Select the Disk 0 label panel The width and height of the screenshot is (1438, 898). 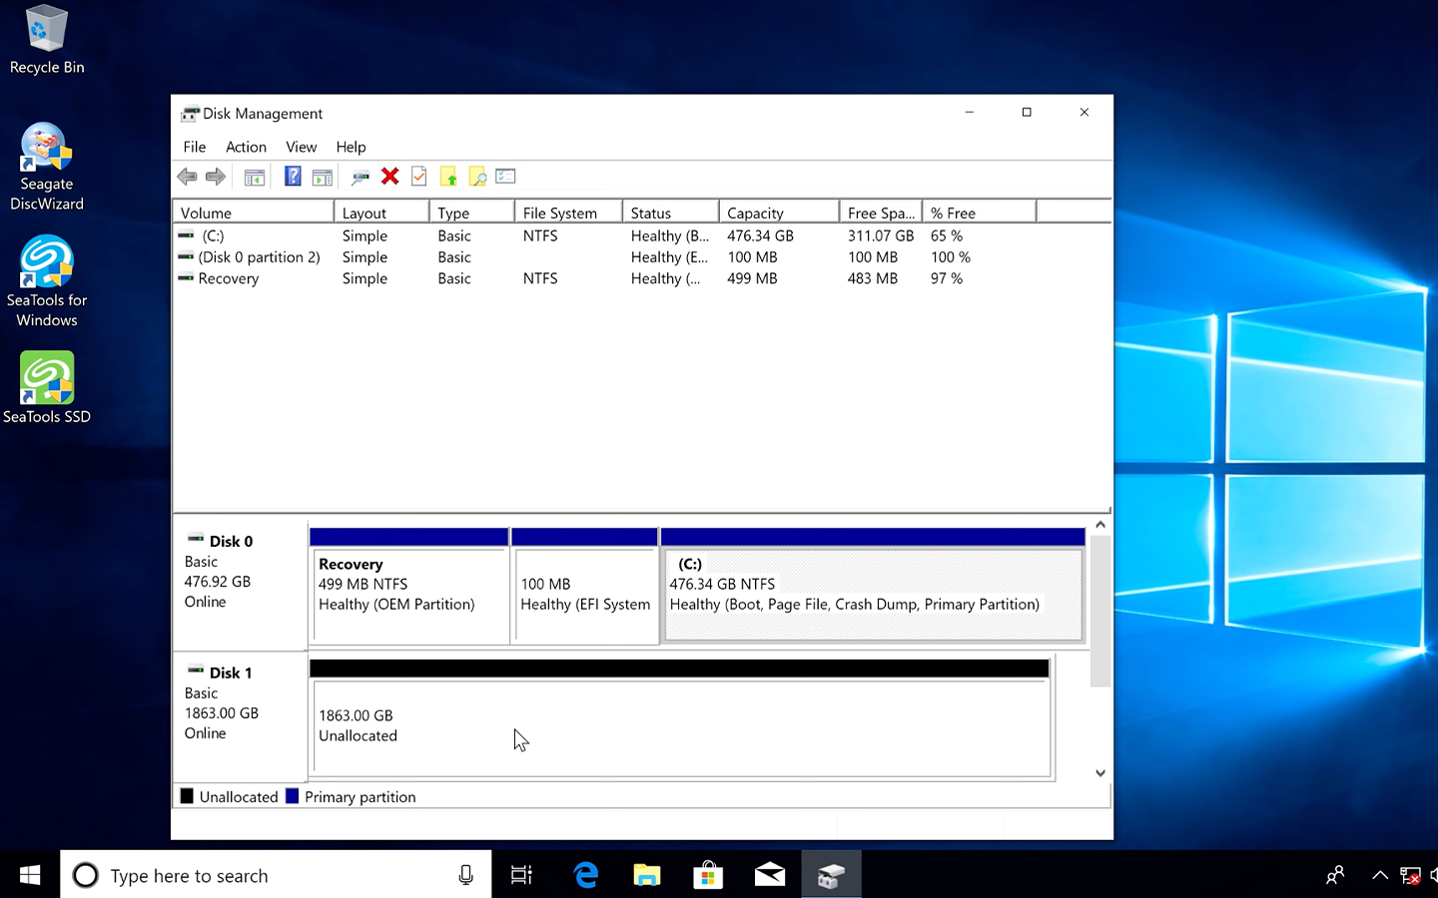[x=240, y=583]
